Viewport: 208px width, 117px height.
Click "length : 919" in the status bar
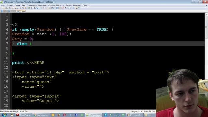(136, 111)
